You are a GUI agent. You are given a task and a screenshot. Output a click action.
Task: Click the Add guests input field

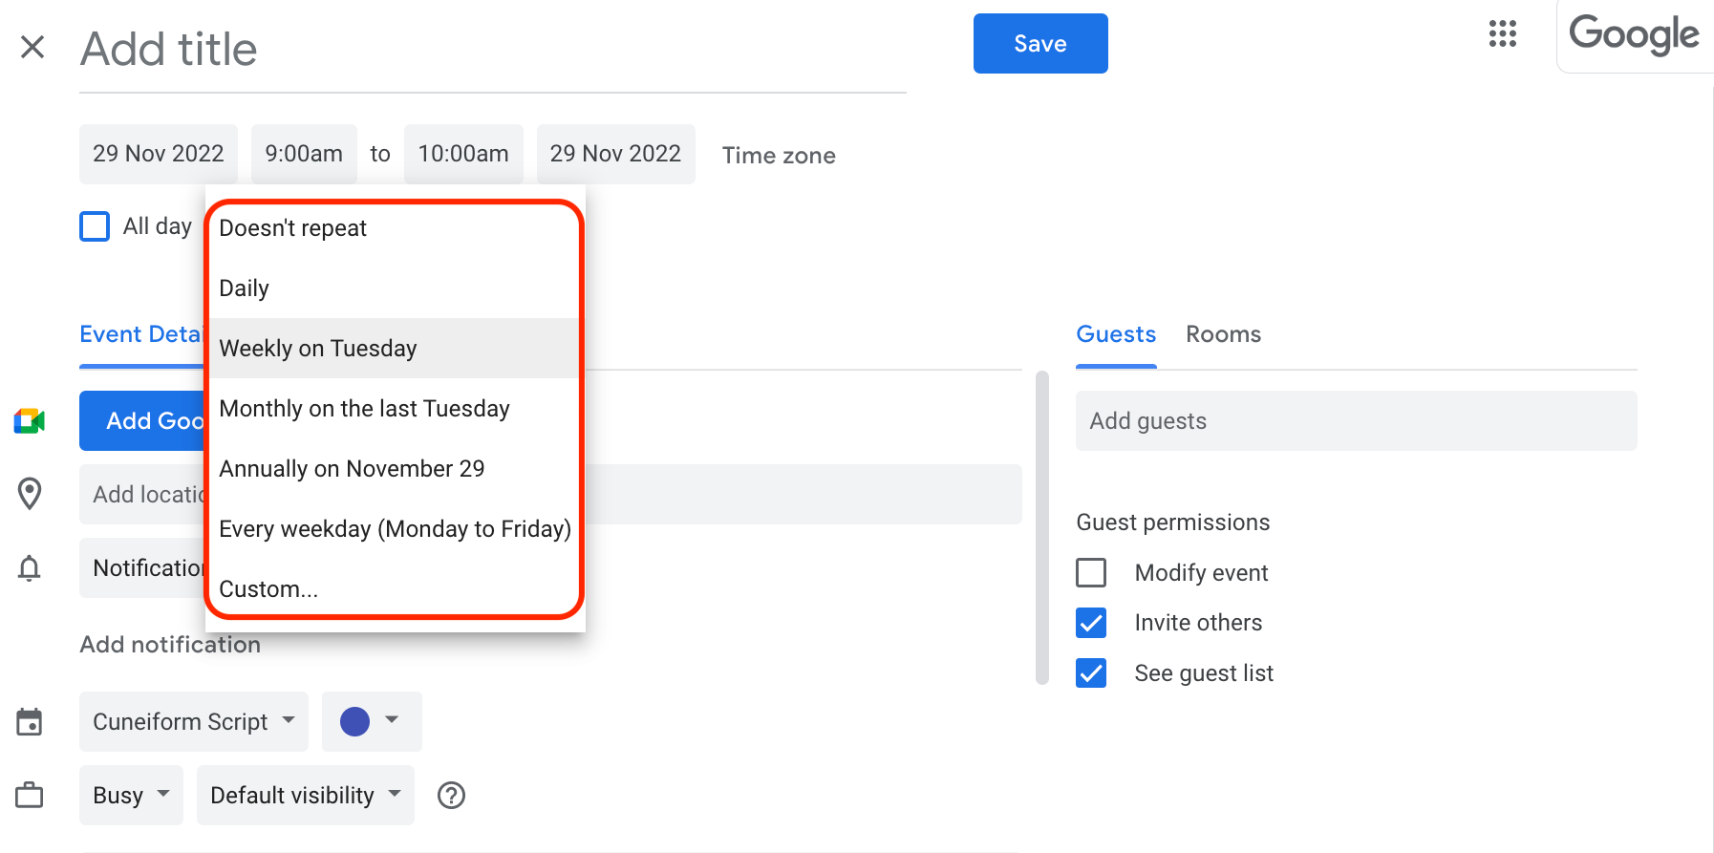1355,420
